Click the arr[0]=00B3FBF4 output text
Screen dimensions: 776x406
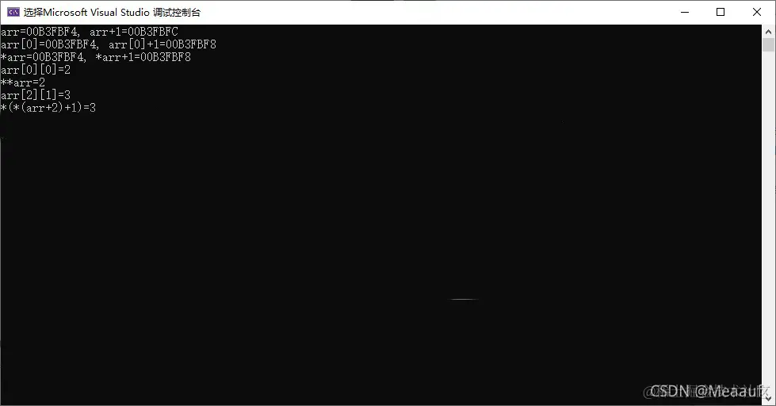coord(49,44)
